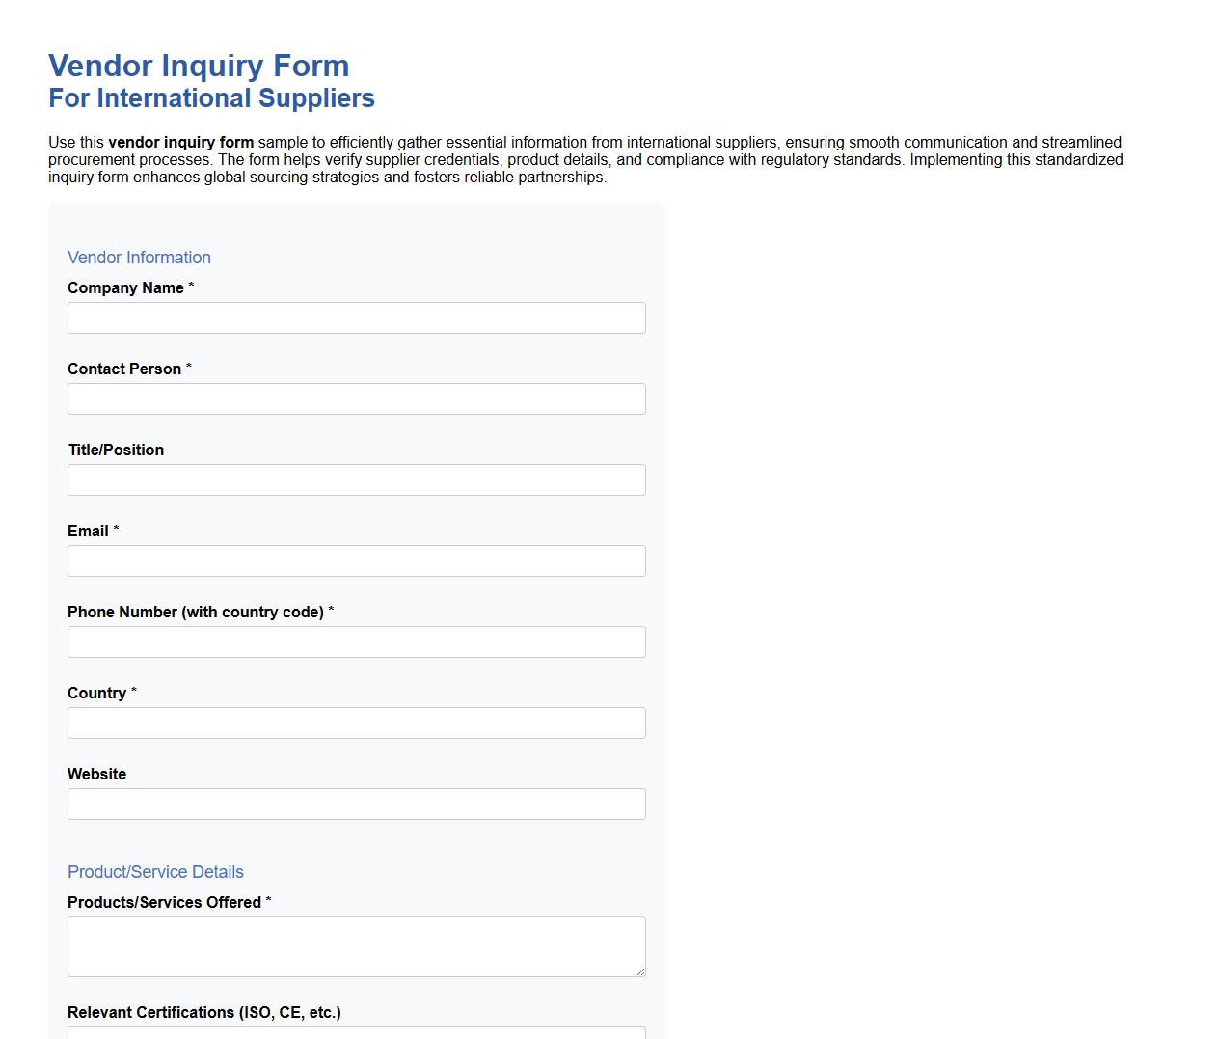The width and height of the screenshot is (1218, 1039).
Task: Click the Title/Position input field
Action: coord(356,479)
